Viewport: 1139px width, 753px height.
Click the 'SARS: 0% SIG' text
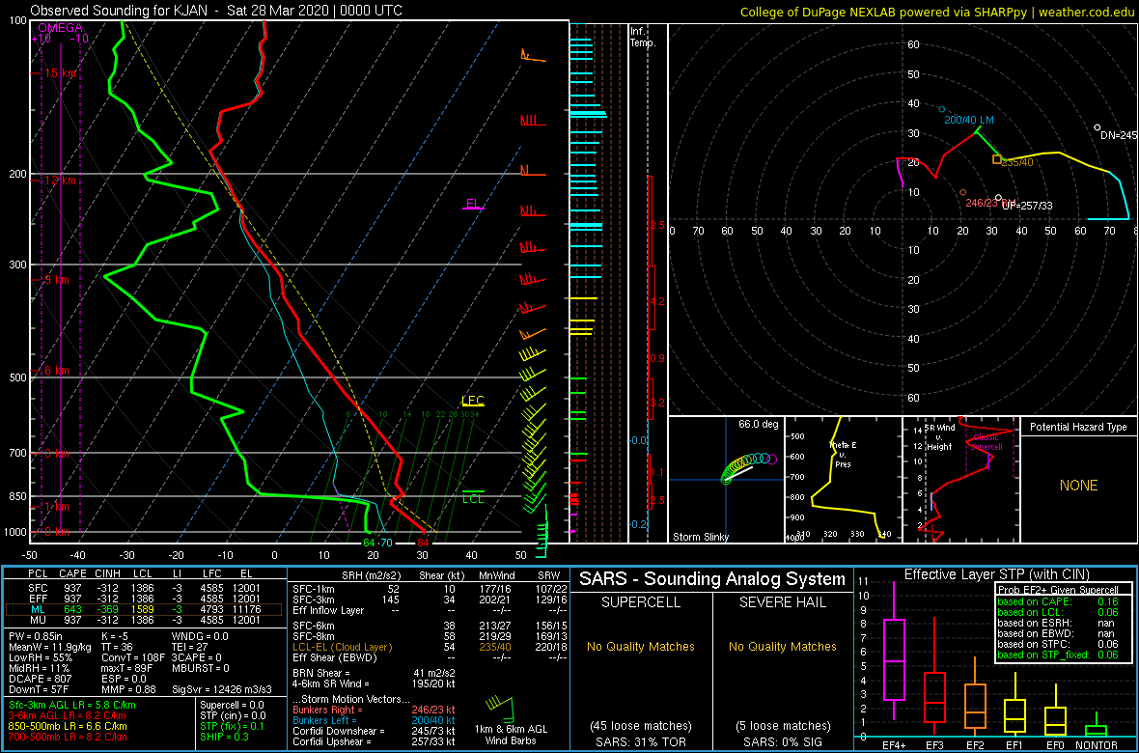click(783, 740)
